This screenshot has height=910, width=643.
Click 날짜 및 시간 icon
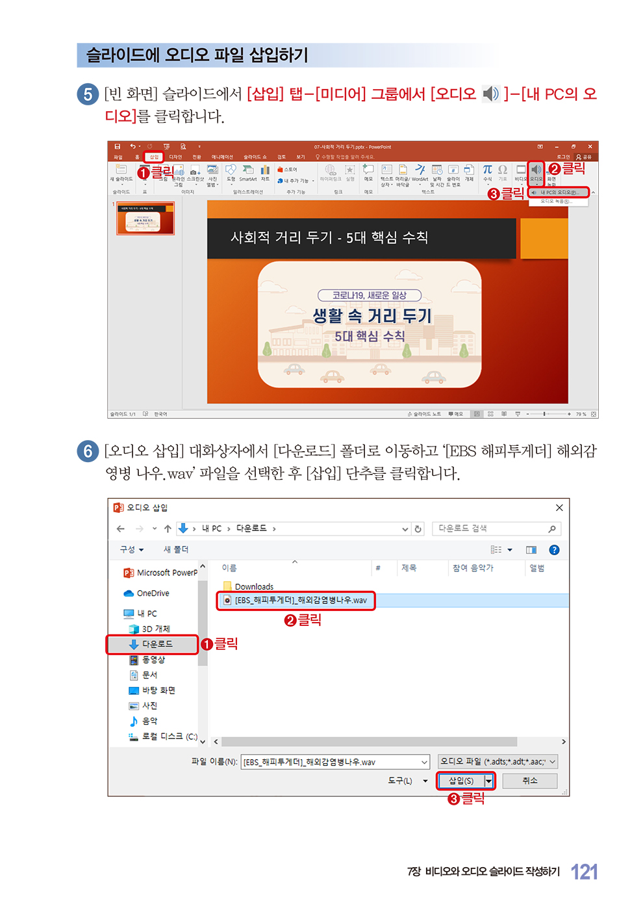[x=437, y=175]
